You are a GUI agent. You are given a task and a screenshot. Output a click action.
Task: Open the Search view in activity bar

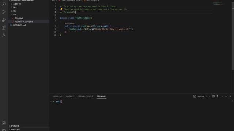coord(4,4)
